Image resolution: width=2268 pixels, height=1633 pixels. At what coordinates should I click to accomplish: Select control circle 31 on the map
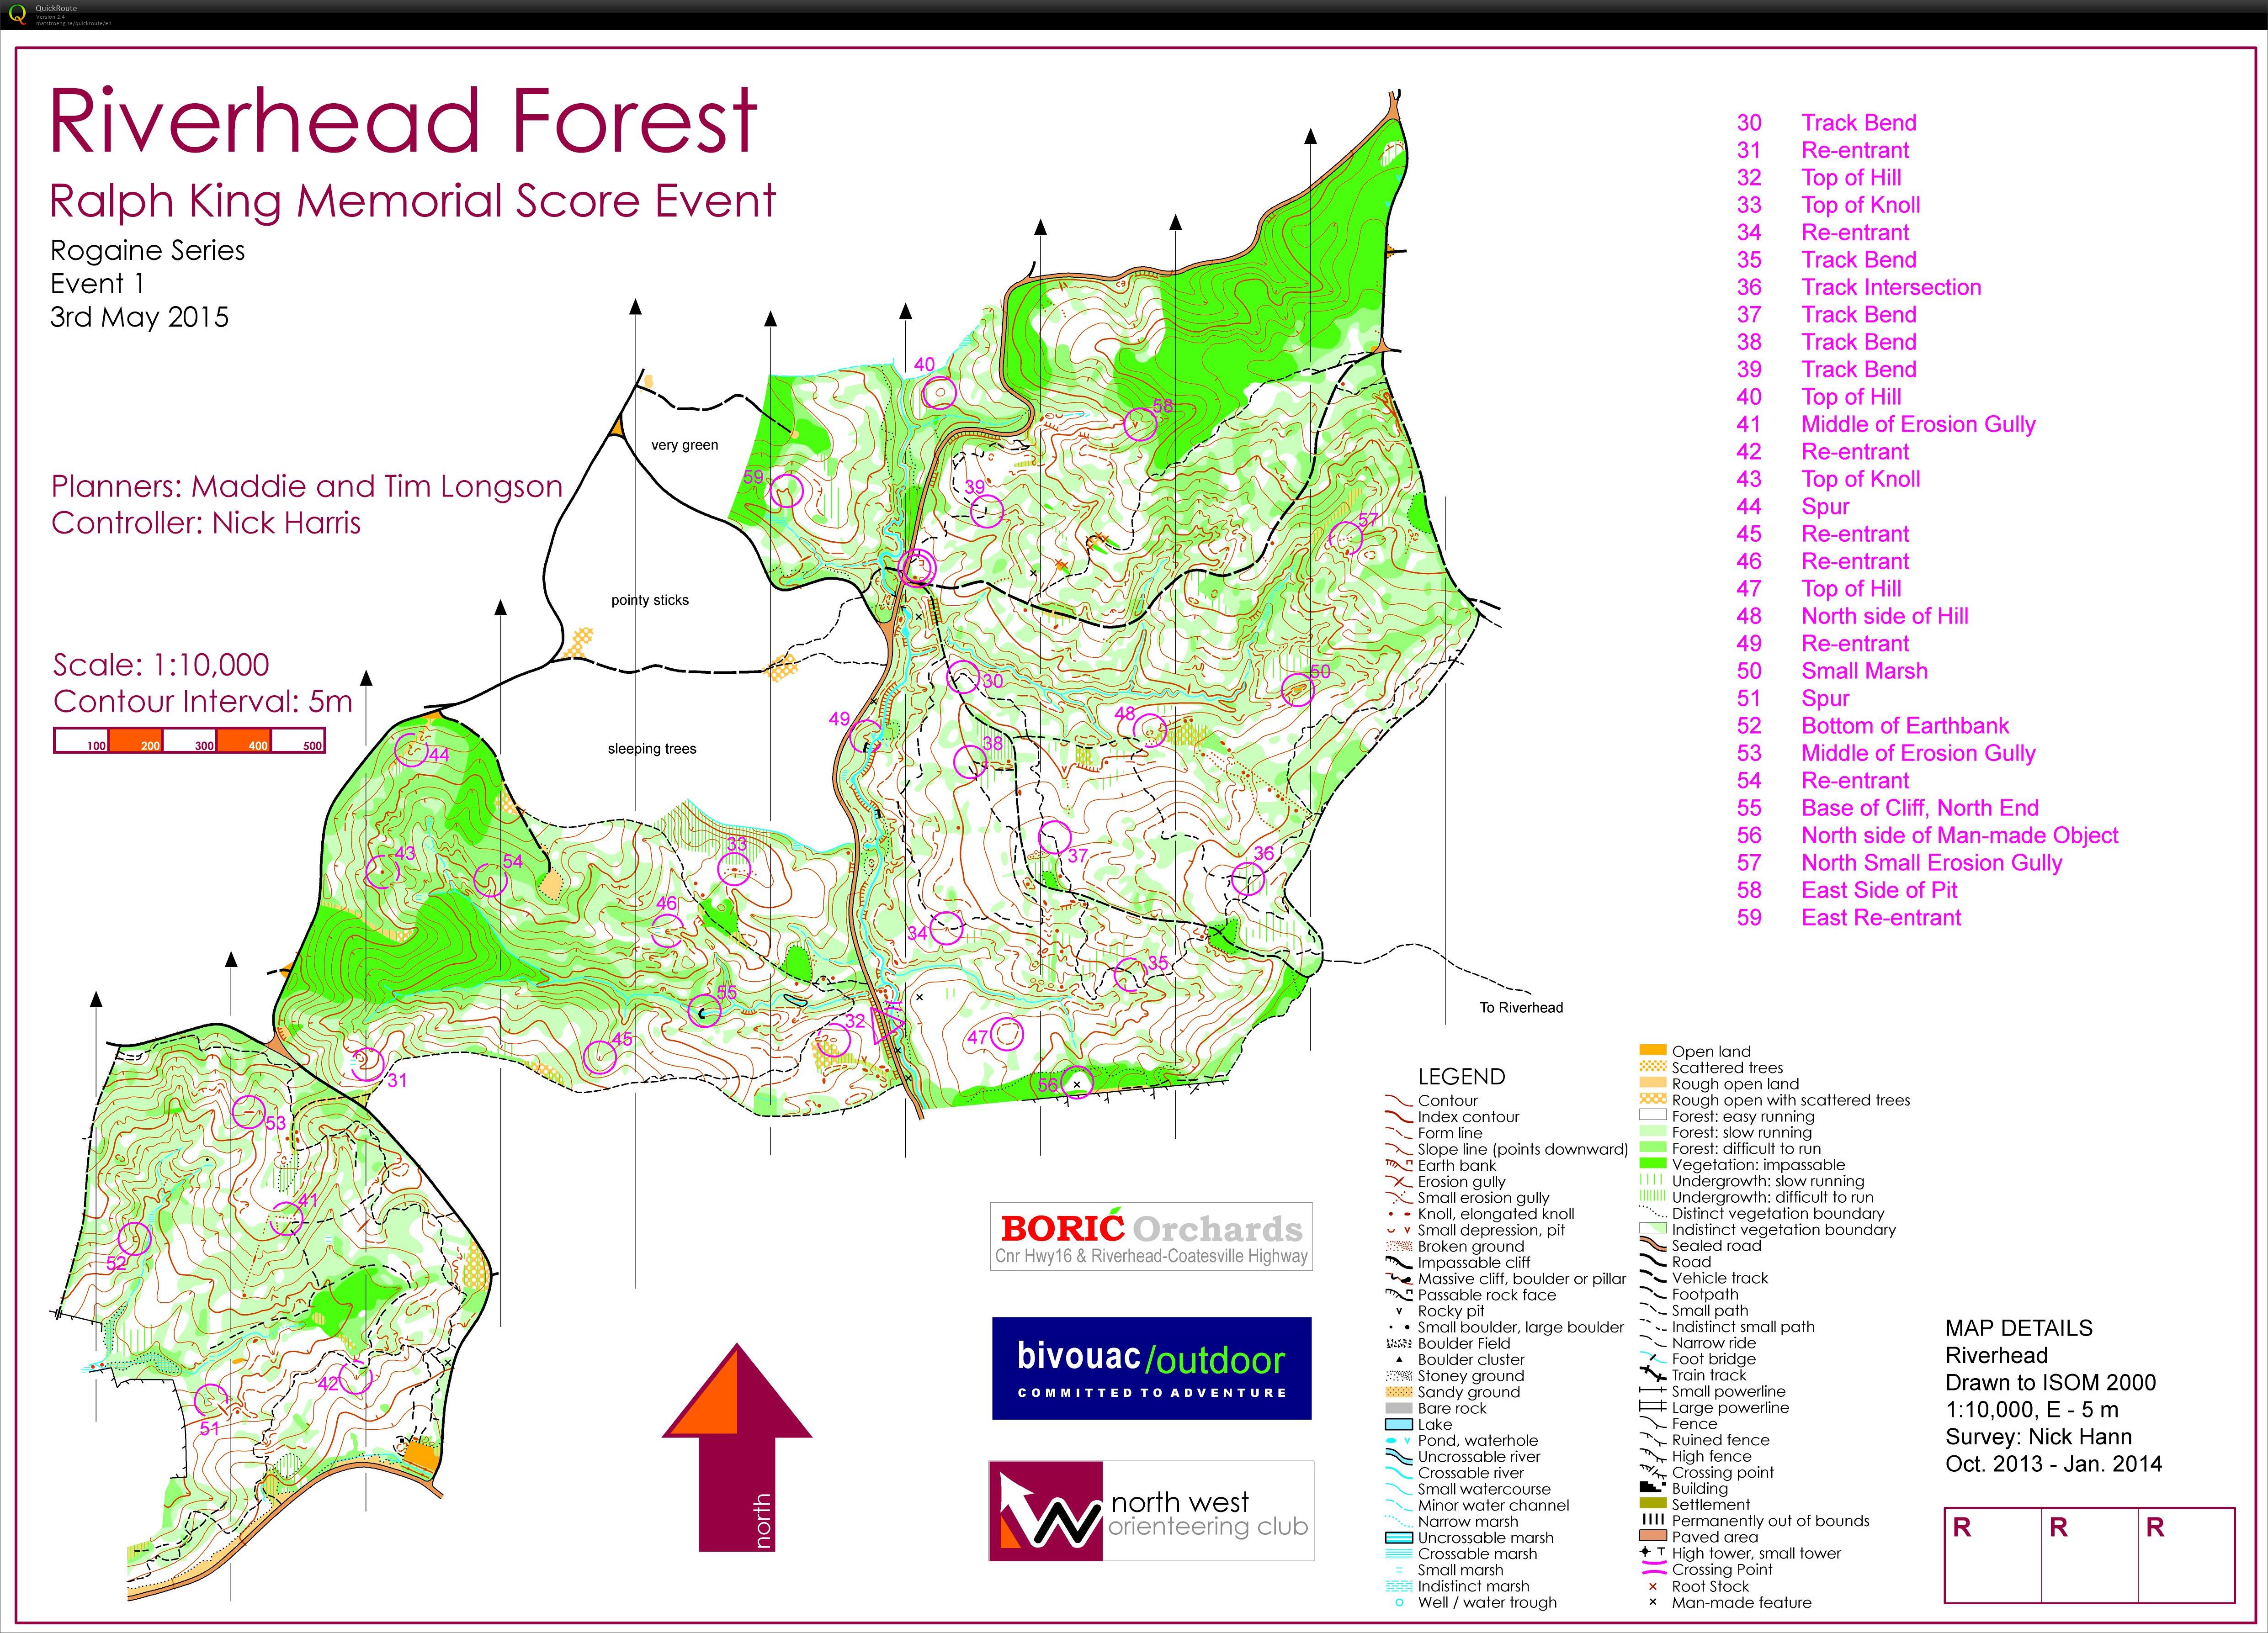point(368,1064)
